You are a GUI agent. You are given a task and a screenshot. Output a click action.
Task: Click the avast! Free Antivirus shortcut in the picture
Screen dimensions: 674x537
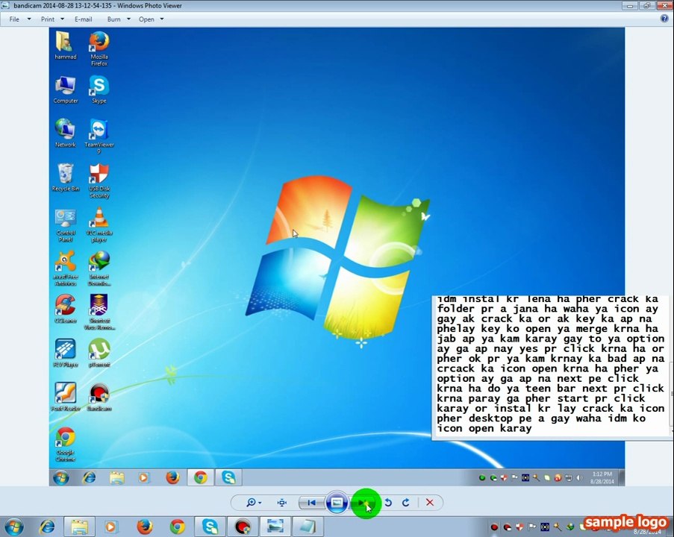66,269
